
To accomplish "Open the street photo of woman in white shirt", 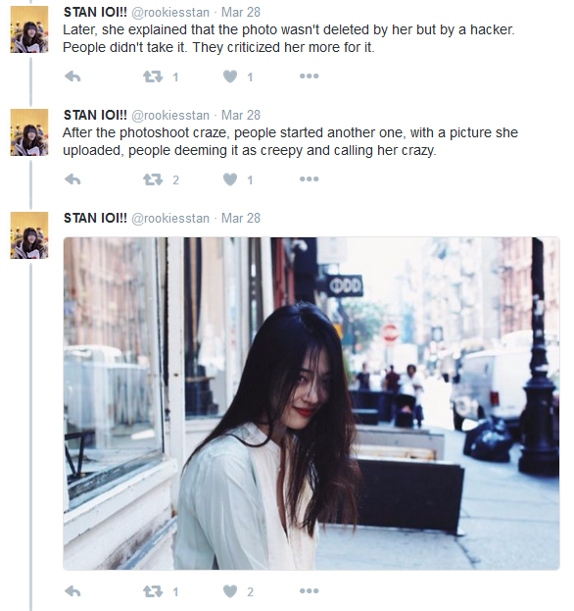I will (311, 403).
